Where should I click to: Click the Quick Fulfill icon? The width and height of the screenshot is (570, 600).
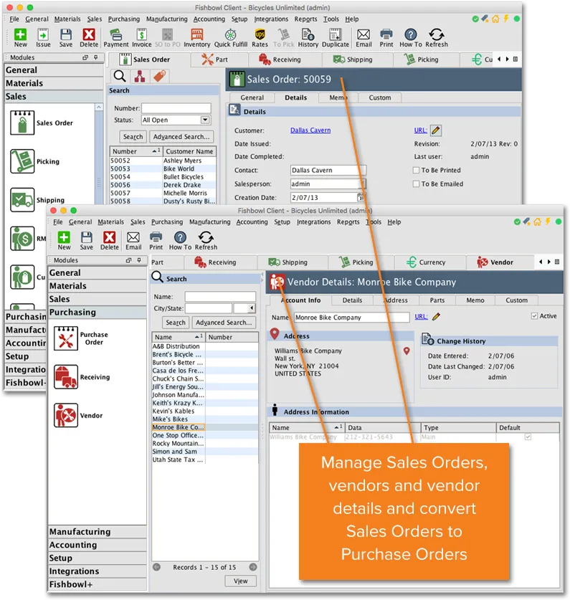[230, 38]
